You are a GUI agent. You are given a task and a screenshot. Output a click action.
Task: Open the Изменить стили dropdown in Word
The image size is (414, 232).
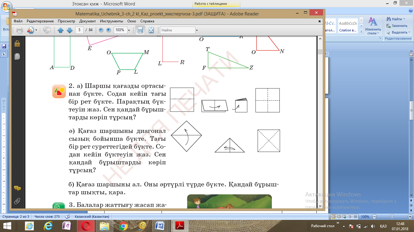coord(373,26)
